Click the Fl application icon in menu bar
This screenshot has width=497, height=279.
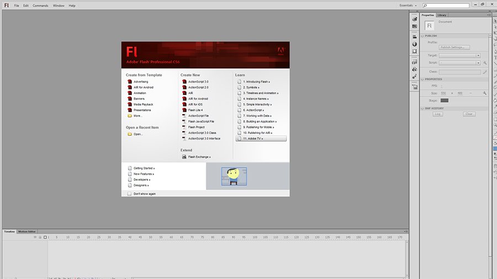(6, 6)
